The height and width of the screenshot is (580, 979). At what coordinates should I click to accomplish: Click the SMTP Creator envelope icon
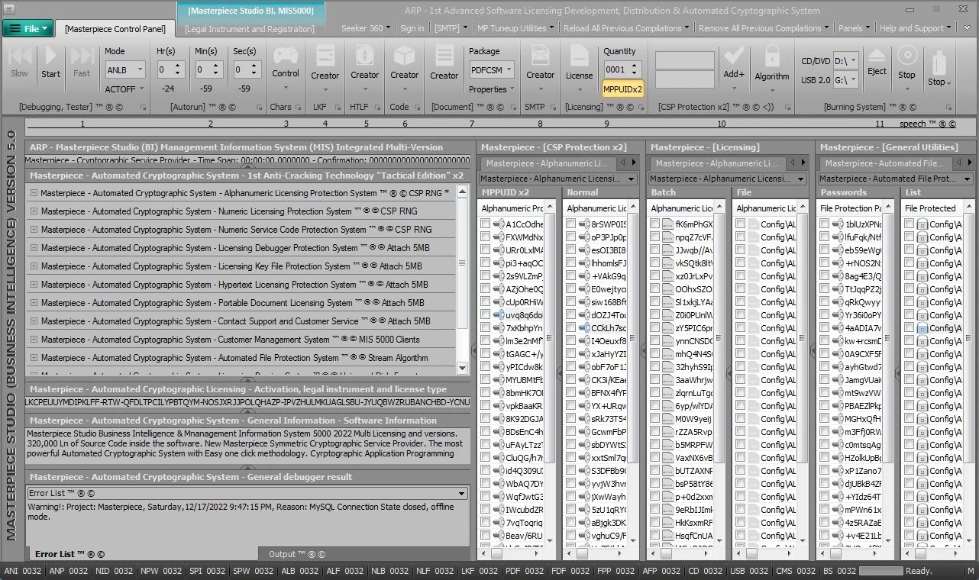coord(540,56)
